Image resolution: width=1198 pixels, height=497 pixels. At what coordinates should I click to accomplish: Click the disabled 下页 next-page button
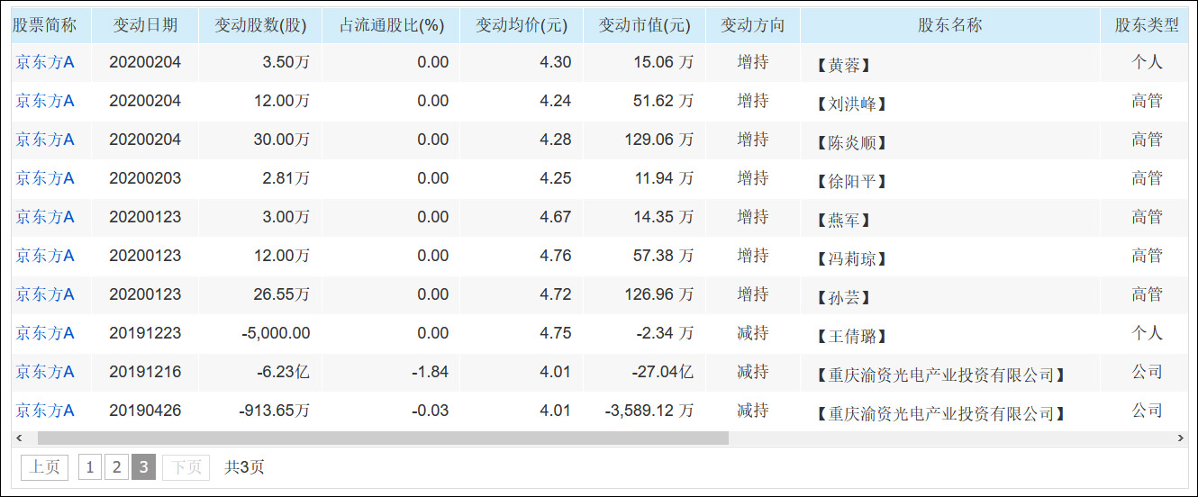point(186,467)
